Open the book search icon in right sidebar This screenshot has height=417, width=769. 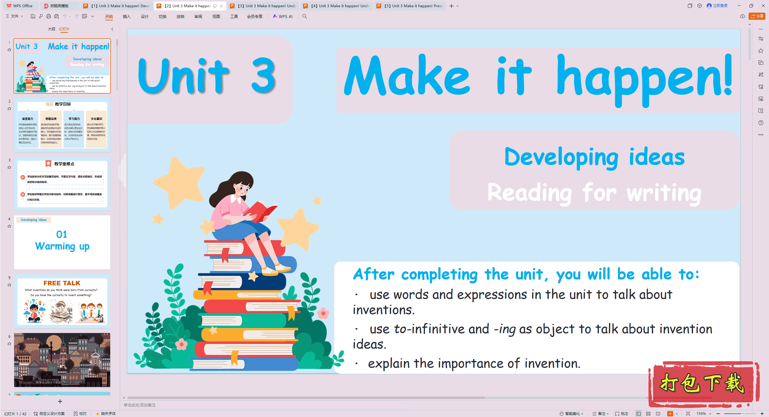pos(761,111)
